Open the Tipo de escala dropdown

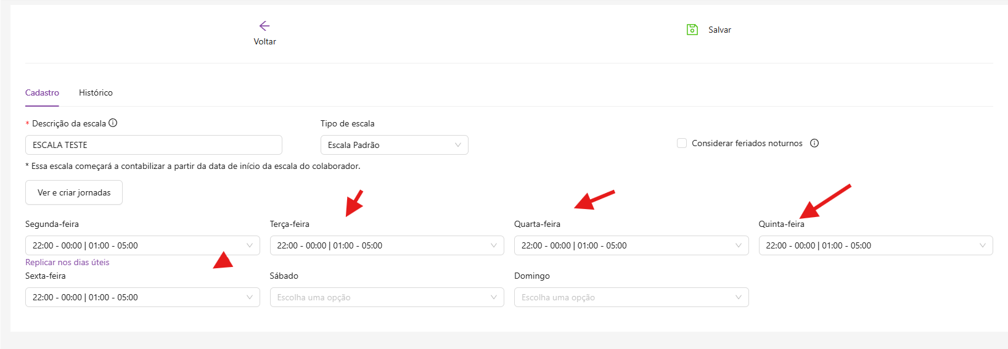click(394, 145)
